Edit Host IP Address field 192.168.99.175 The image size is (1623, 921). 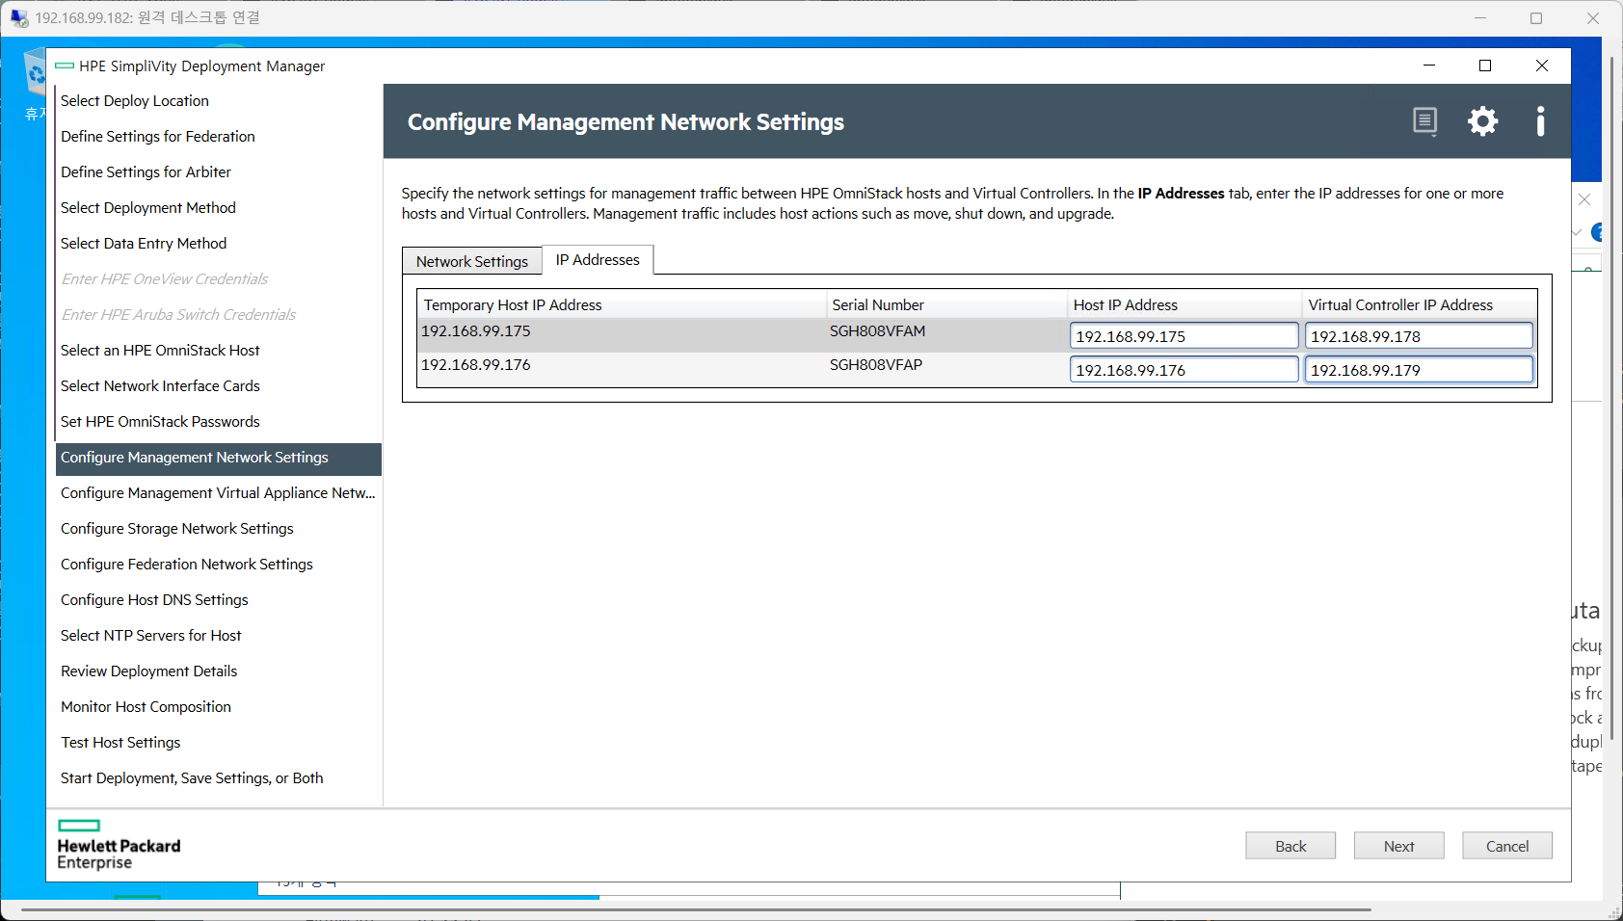[x=1184, y=336]
